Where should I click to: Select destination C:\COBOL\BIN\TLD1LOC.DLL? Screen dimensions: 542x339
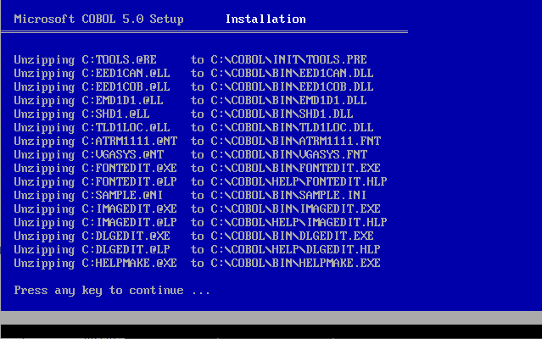click(292, 127)
